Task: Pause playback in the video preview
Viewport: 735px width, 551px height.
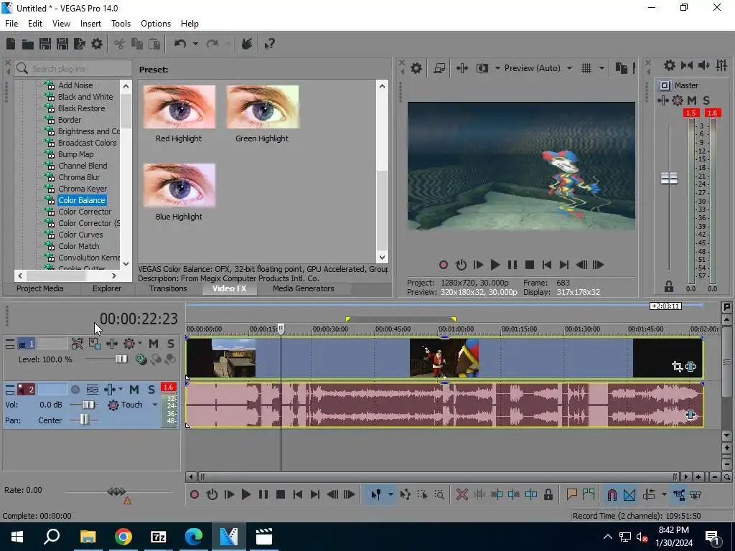Action: pos(512,265)
